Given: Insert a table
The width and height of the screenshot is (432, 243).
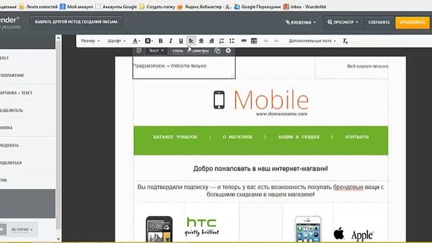Looking at the screenshot, I should click(x=254, y=41).
